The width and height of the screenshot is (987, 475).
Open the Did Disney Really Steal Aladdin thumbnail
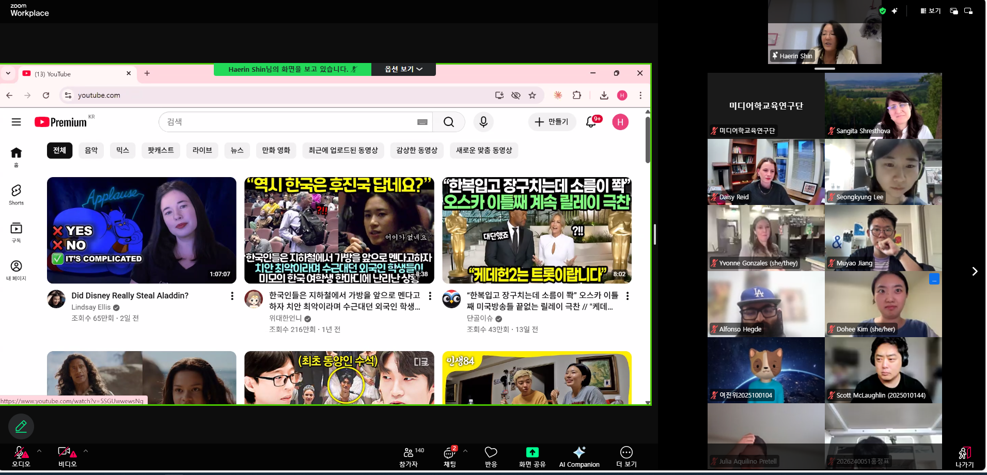142,230
